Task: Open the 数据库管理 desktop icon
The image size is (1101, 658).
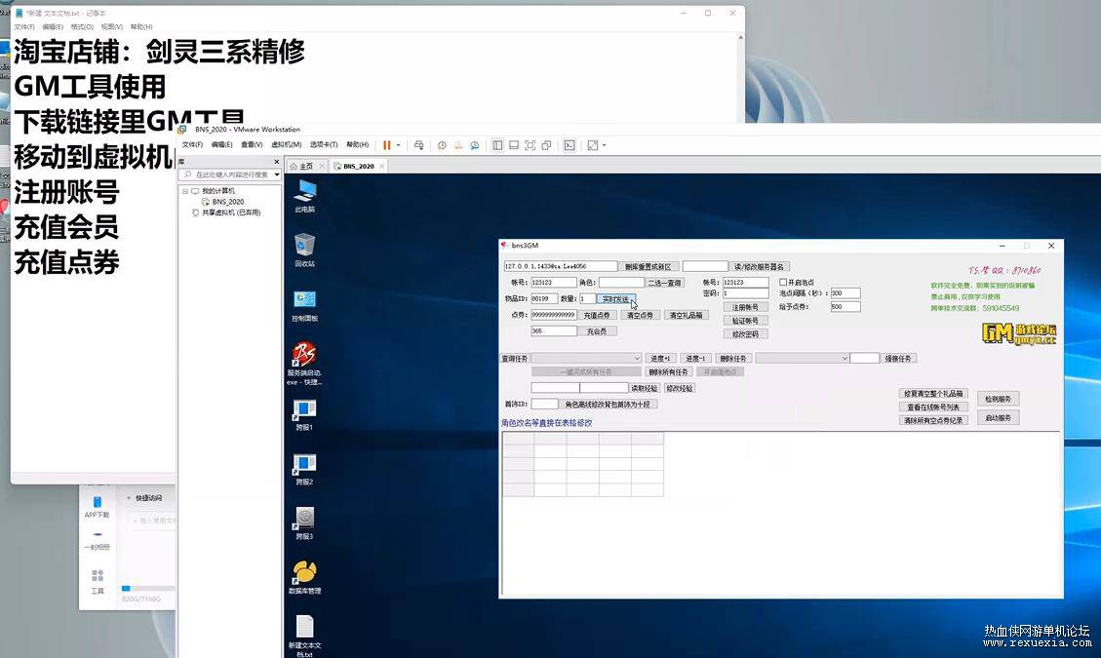Action: 304,578
